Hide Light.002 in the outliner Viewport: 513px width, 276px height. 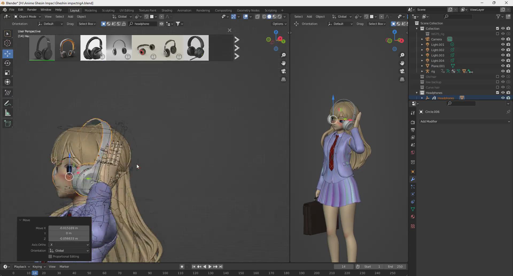click(503, 50)
